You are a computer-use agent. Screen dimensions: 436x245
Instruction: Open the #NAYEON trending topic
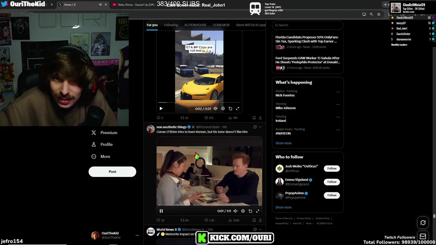(x=283, y=133)
